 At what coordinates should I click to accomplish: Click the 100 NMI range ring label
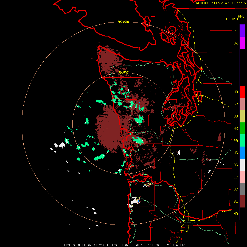point(123,22)
